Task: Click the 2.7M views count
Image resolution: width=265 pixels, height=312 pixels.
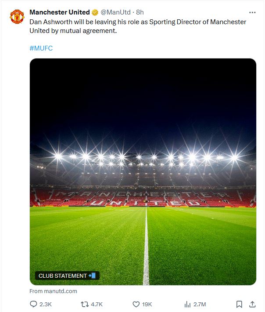Action: click(x=200, y=304)
